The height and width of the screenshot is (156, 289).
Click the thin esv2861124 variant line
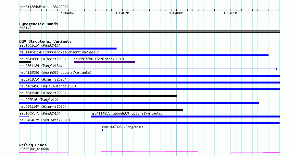(x=148, y=69)
